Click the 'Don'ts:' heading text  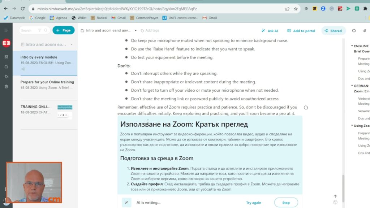[x=124, y=66]
